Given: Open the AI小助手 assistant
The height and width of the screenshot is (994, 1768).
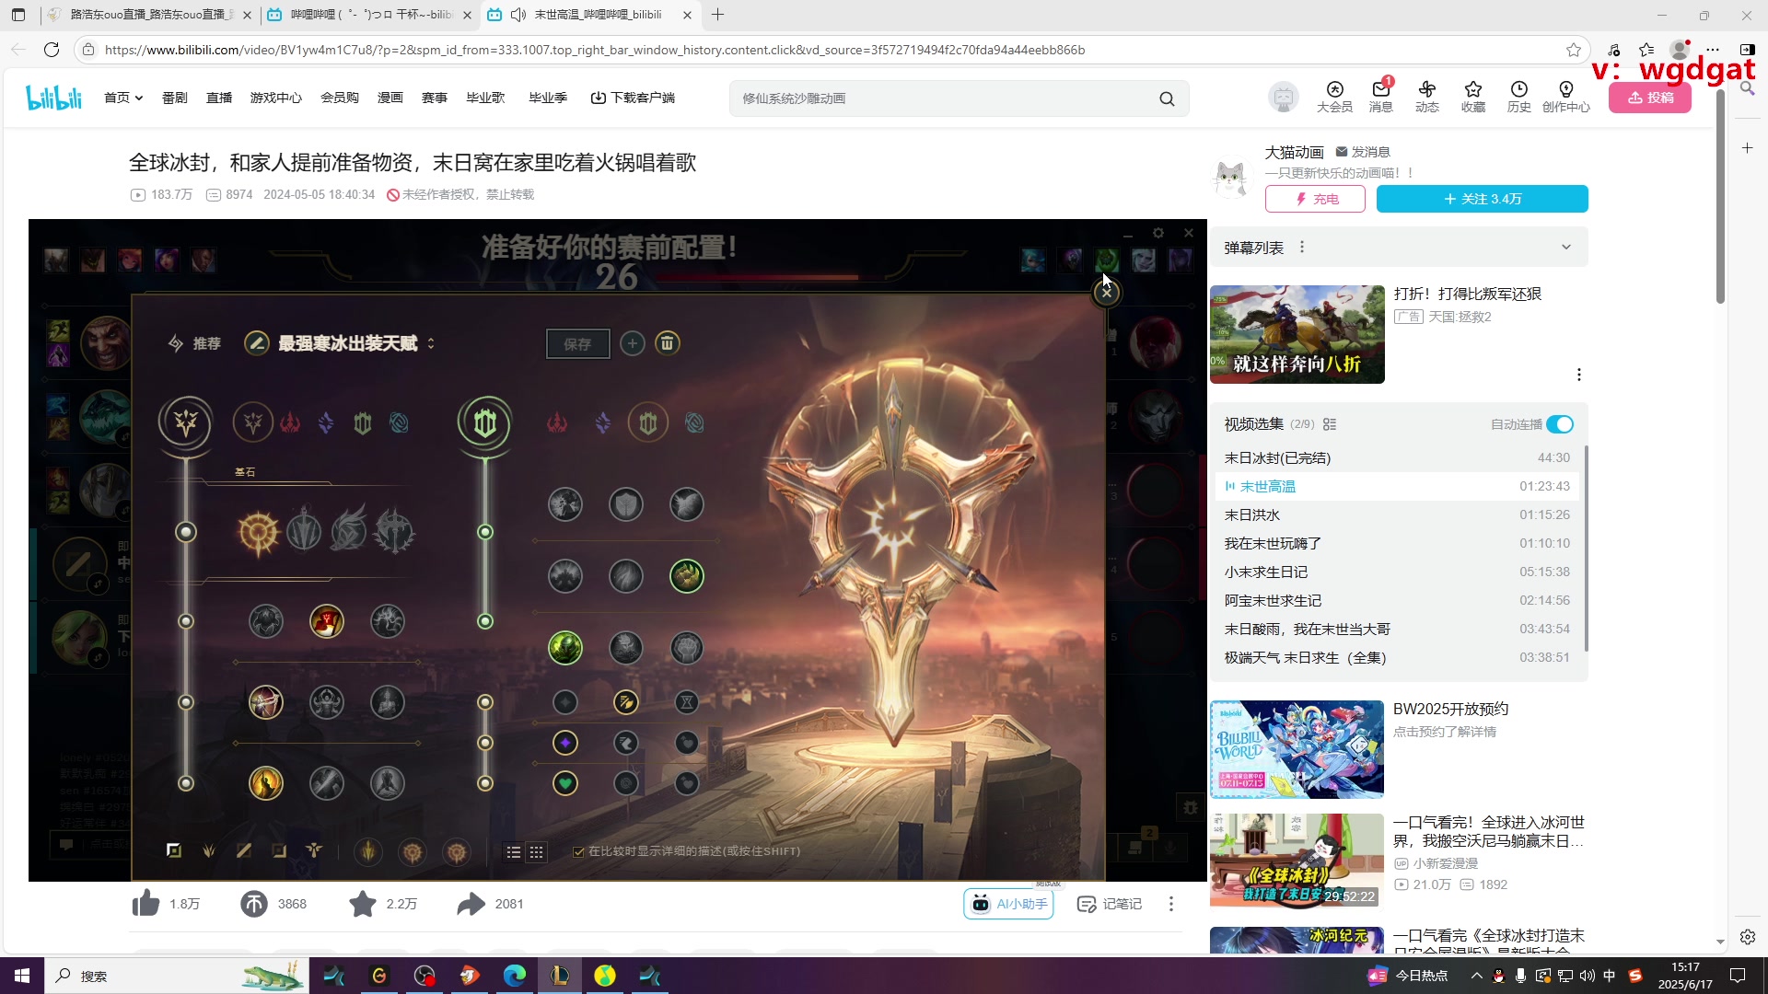Looking at the screenshot, I should [x=1008, y=904].
